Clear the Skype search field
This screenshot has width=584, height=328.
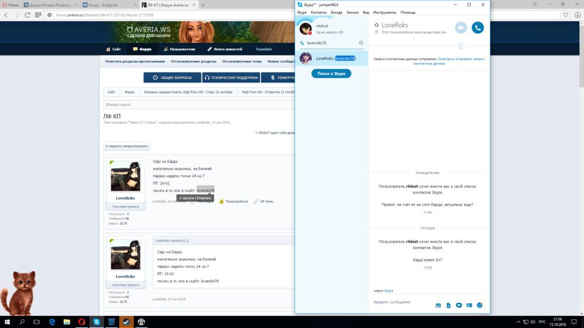click(x=361, y=43)
